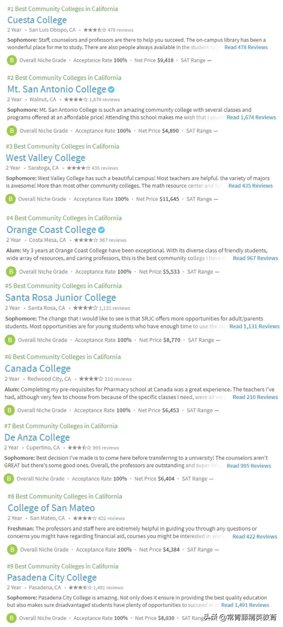Select College of San Mateo heading
This screenshot has height=627, width=283.
51,508
